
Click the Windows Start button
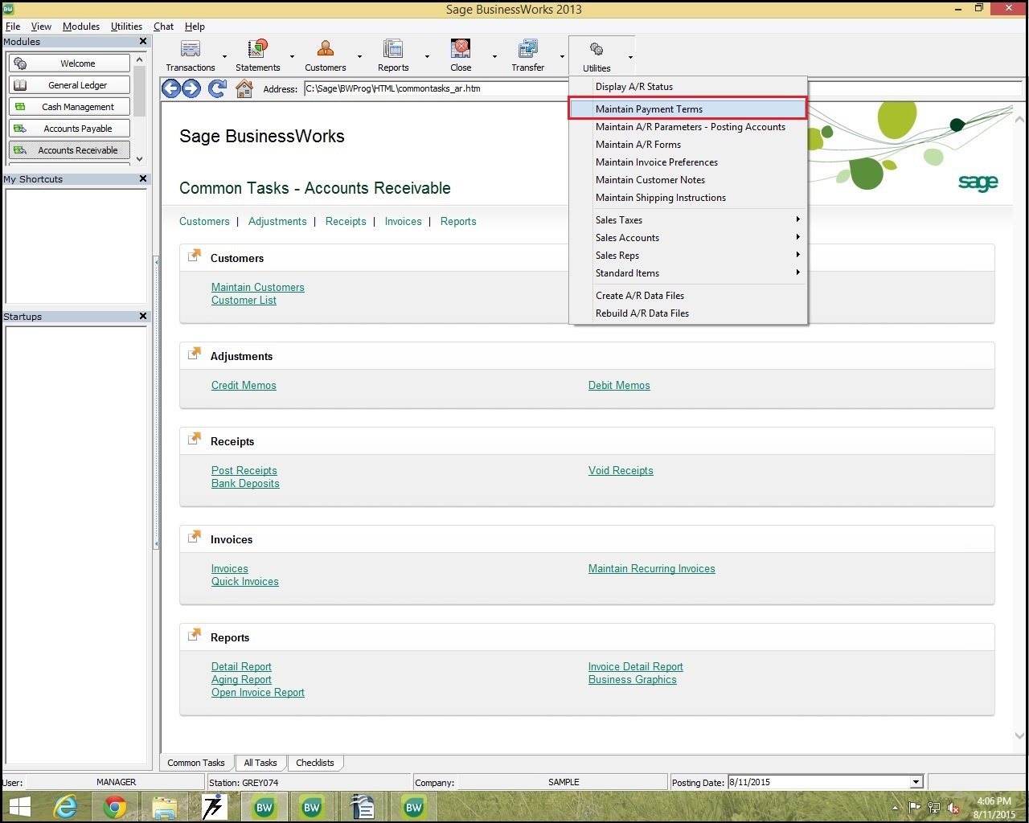pyautogui.click(x=19, y=807)
